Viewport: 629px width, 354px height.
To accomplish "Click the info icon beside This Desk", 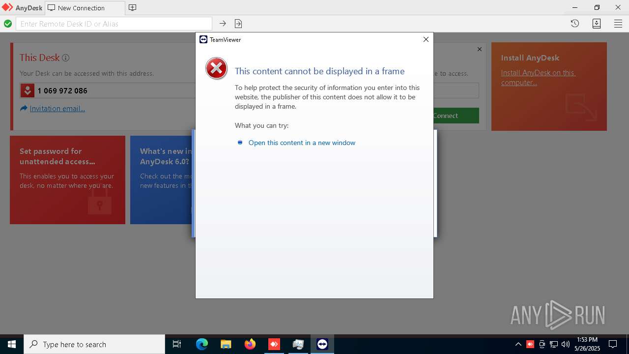I will point(65,58).
